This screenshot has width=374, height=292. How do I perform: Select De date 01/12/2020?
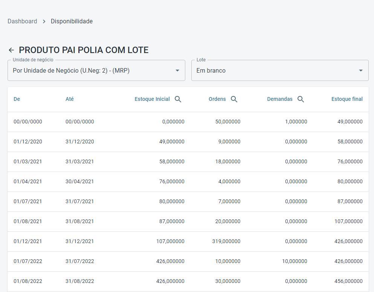pyautogui.click(x=28, y=141)
